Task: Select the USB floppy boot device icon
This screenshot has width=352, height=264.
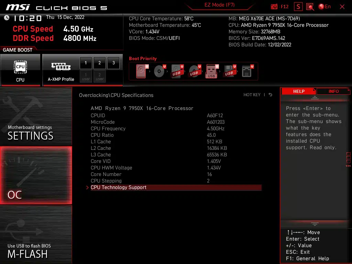Action: 230,71
